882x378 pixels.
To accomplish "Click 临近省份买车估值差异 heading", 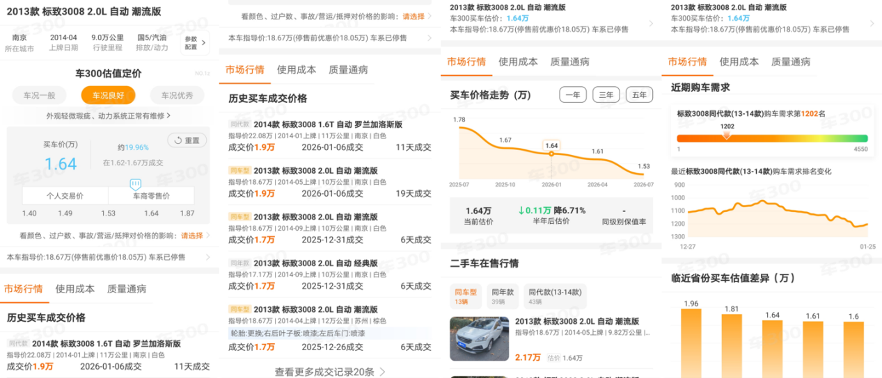I will click(733, 278).
